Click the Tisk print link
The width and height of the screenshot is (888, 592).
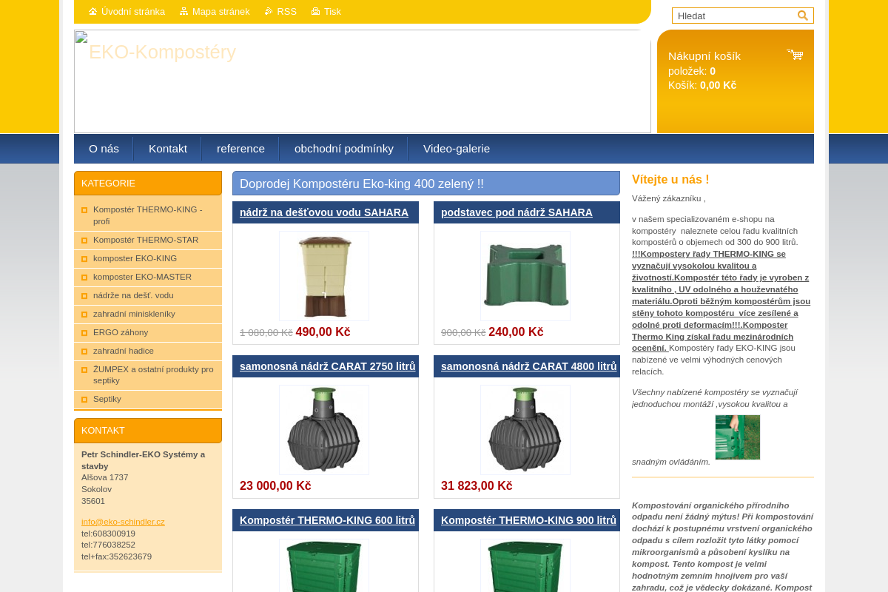pos(333,12)
